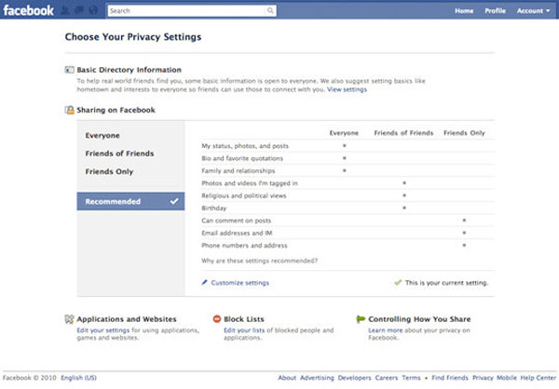Screen dimensions: 559x389
Task: Click Phone numbers and address row
Action: pyautogui.click(x=348, y=246)
